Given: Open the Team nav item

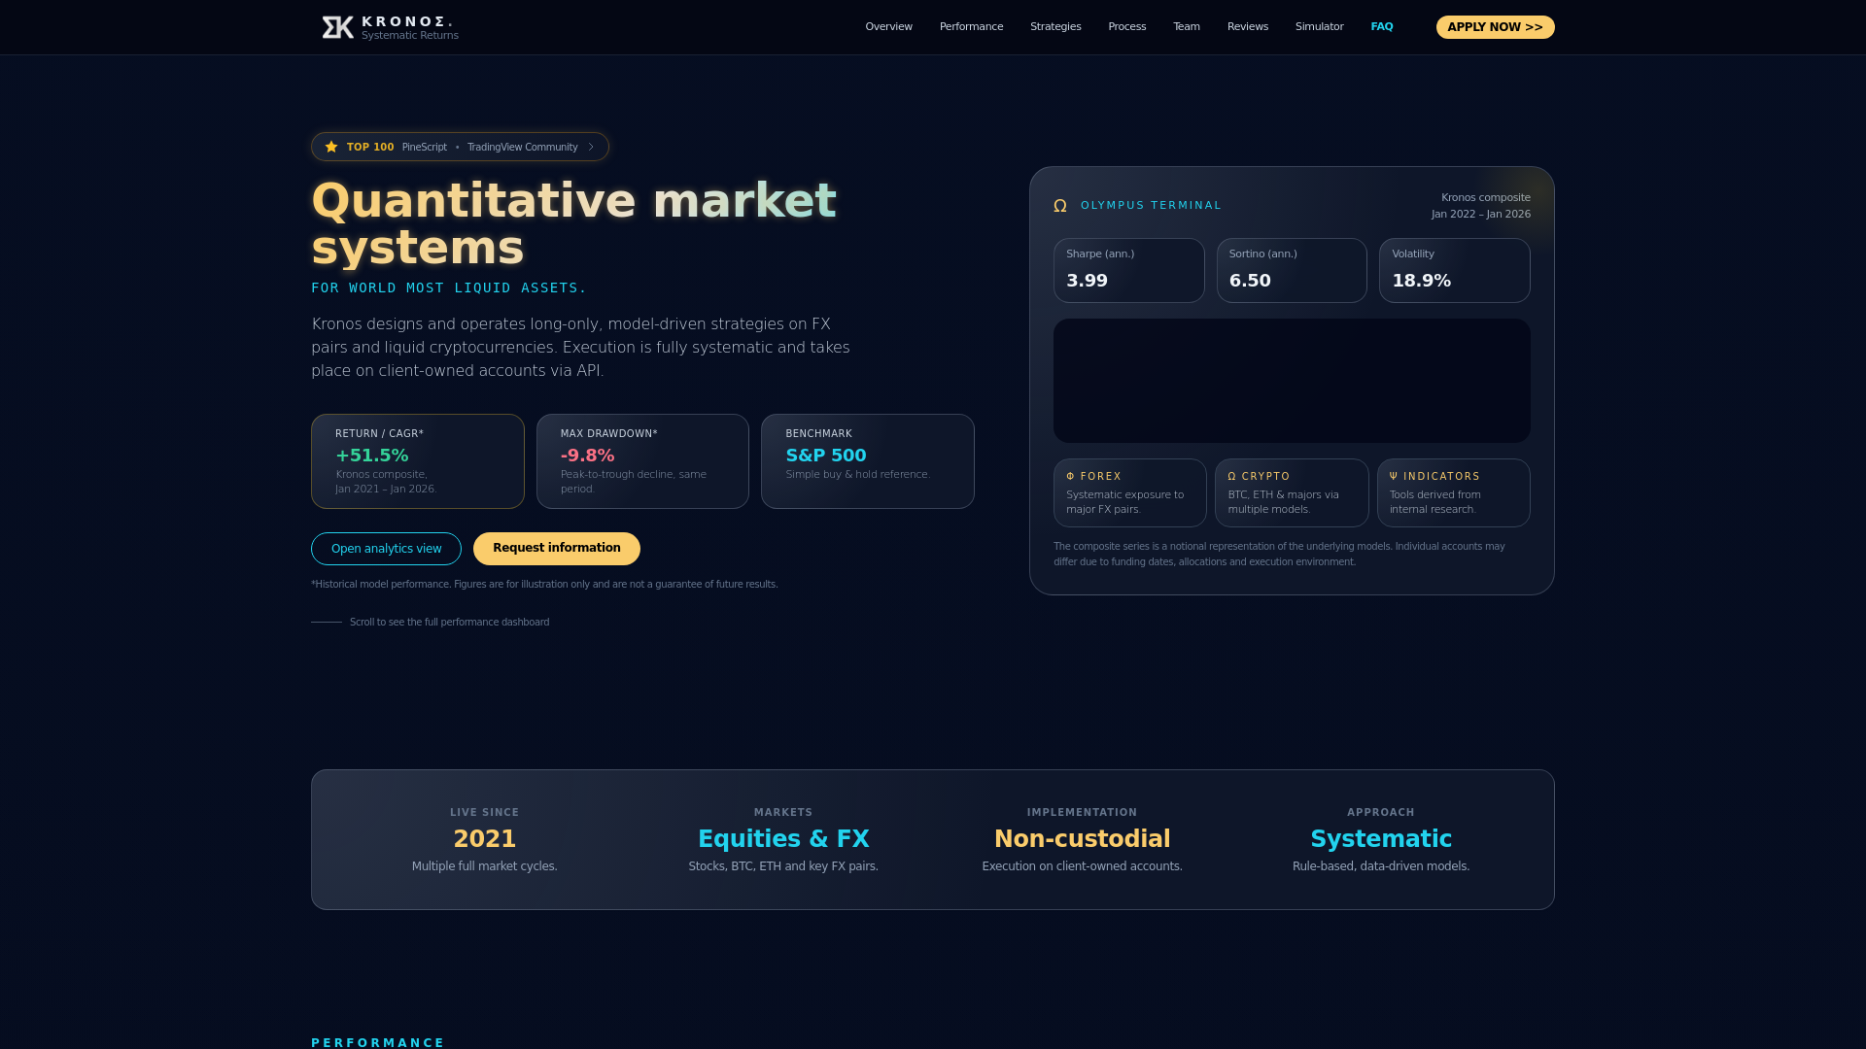Looking at the screenshot, I should coord(1186,27).
